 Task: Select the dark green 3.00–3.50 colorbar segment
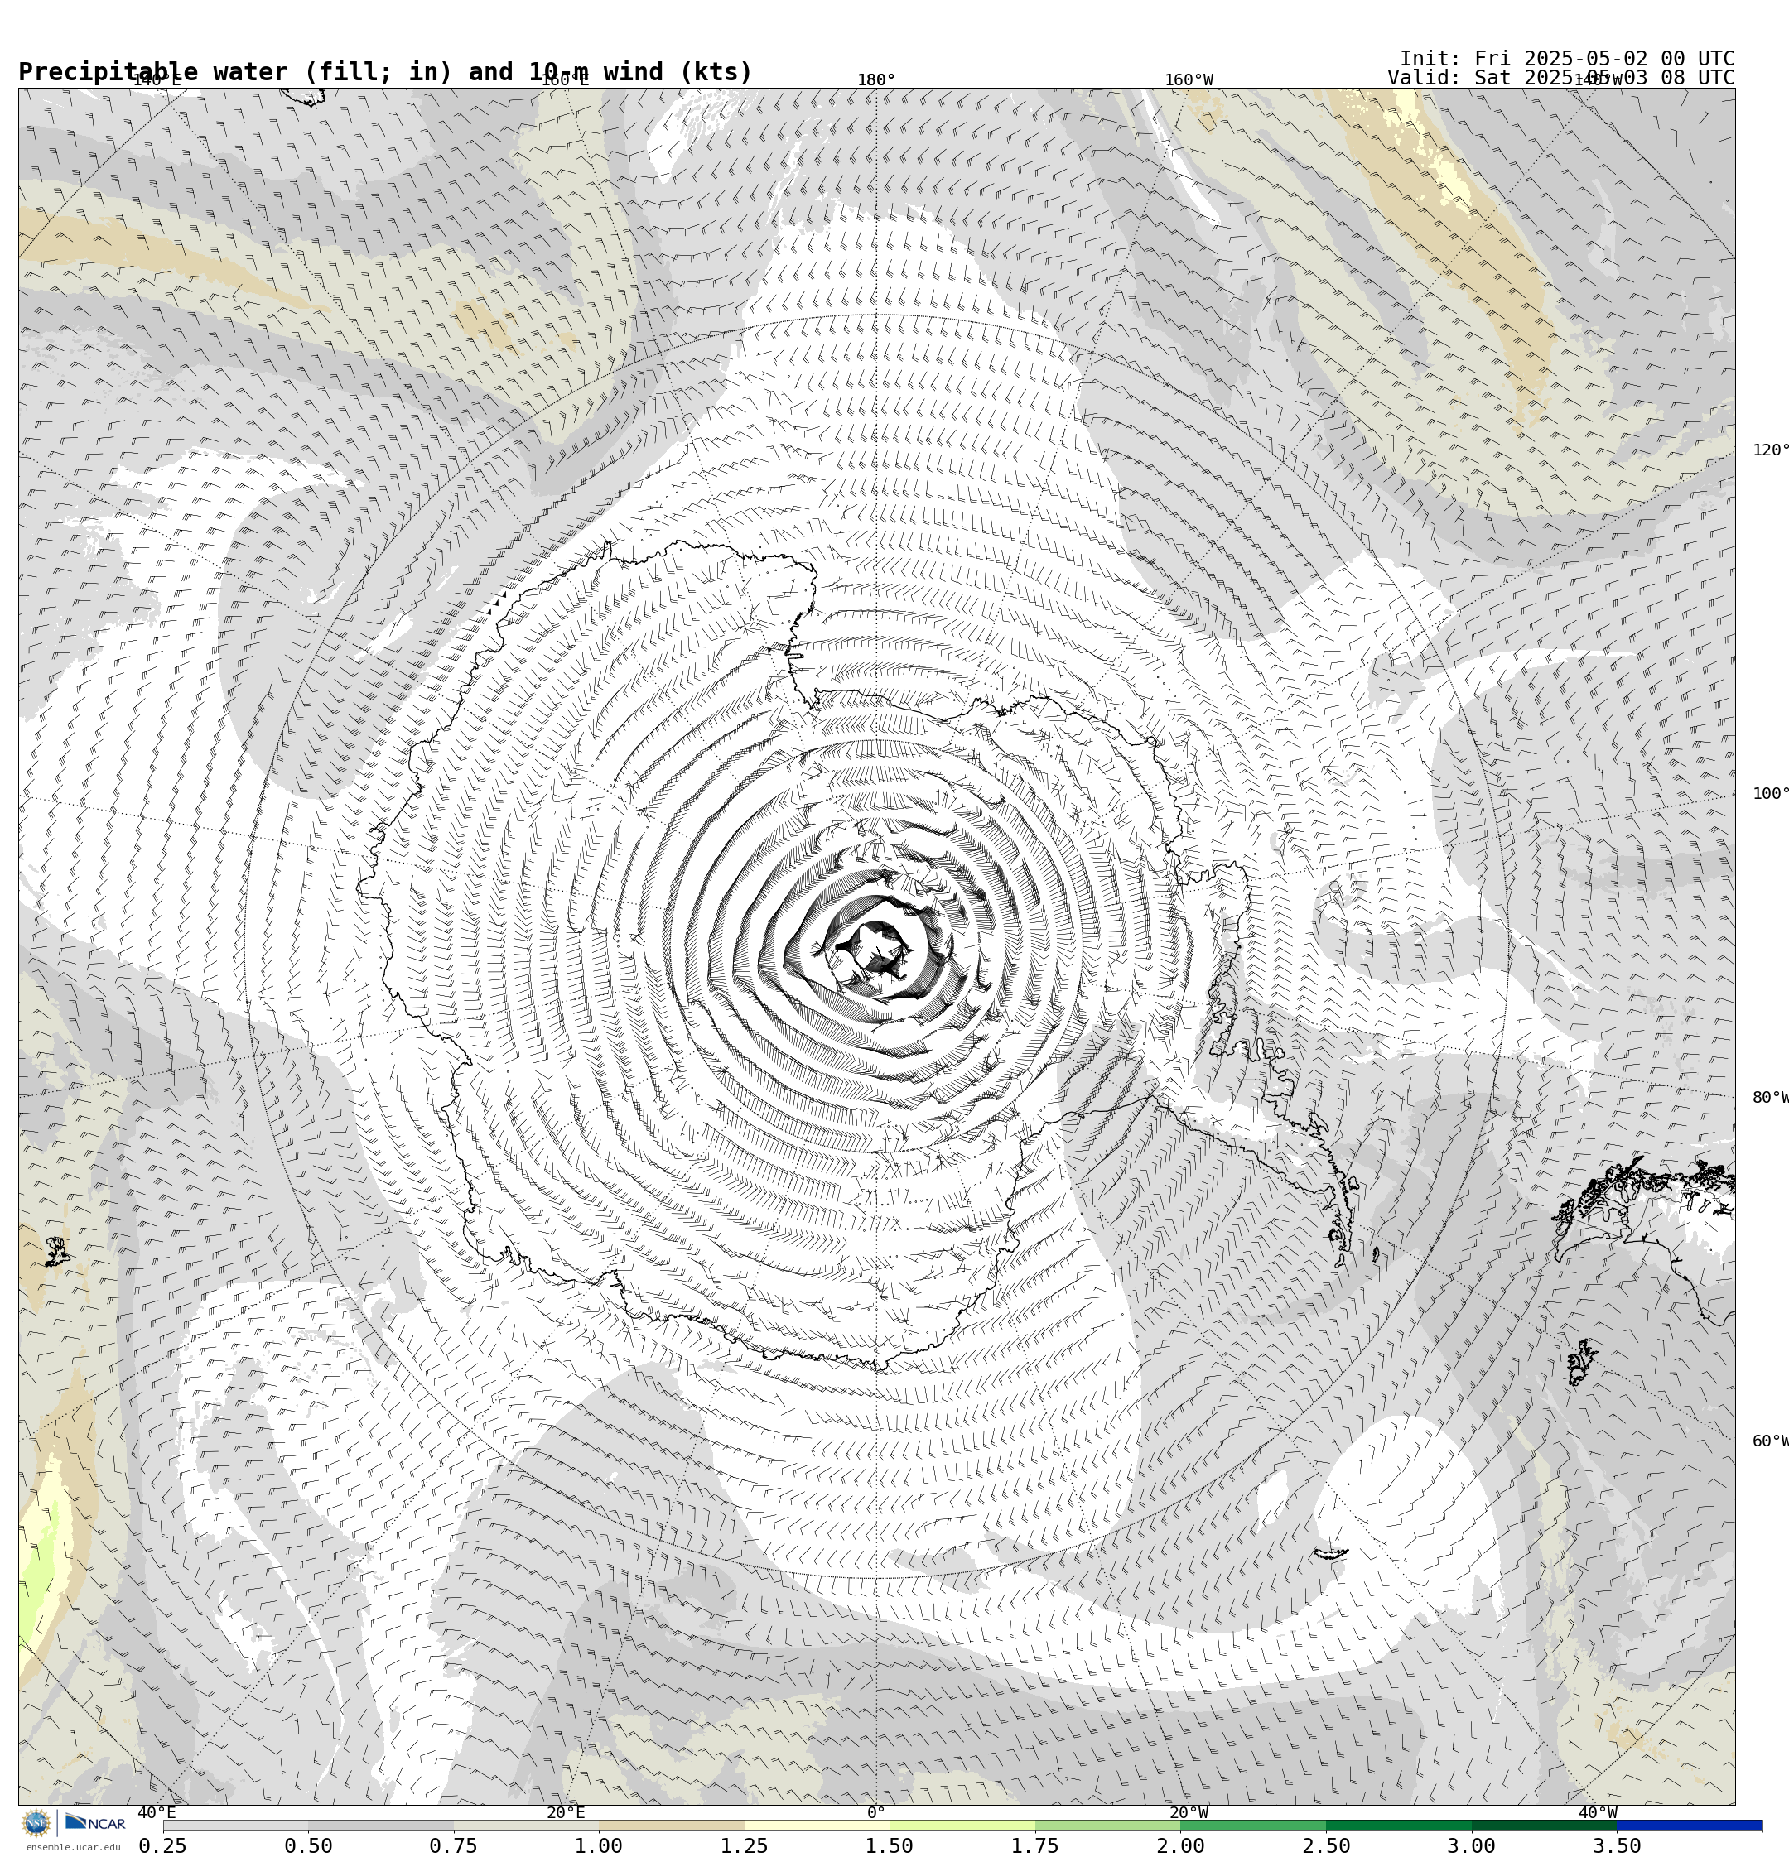pyautogui.click(x=1545, y=1825)
